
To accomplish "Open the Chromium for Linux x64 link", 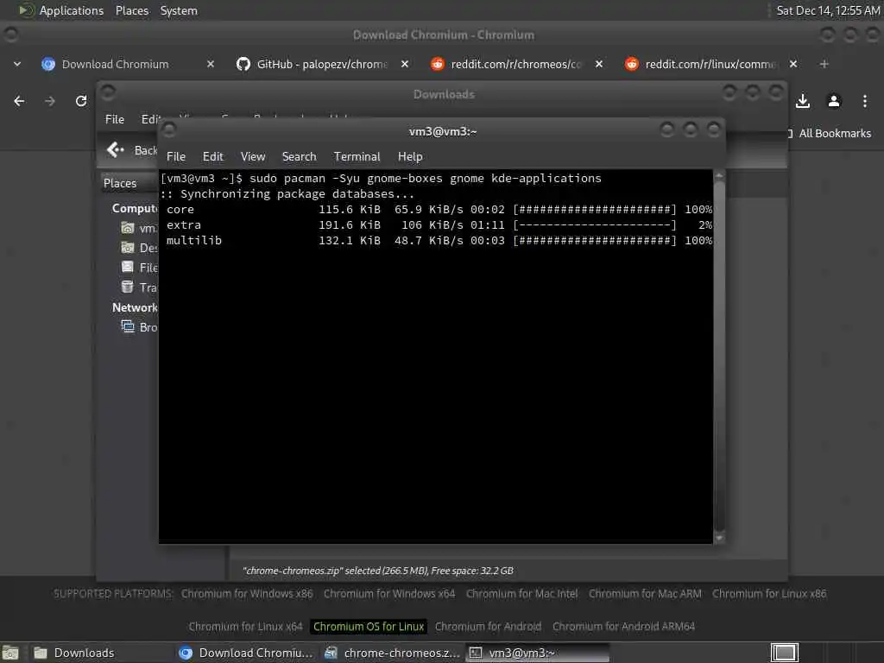I will (245, 627).
